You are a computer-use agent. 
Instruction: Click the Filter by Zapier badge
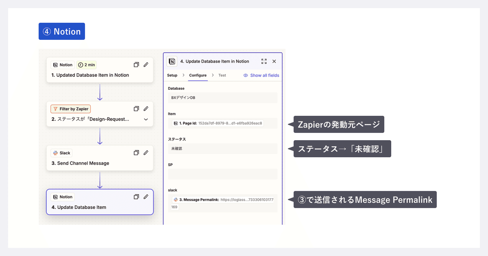(x=70, y=109)
